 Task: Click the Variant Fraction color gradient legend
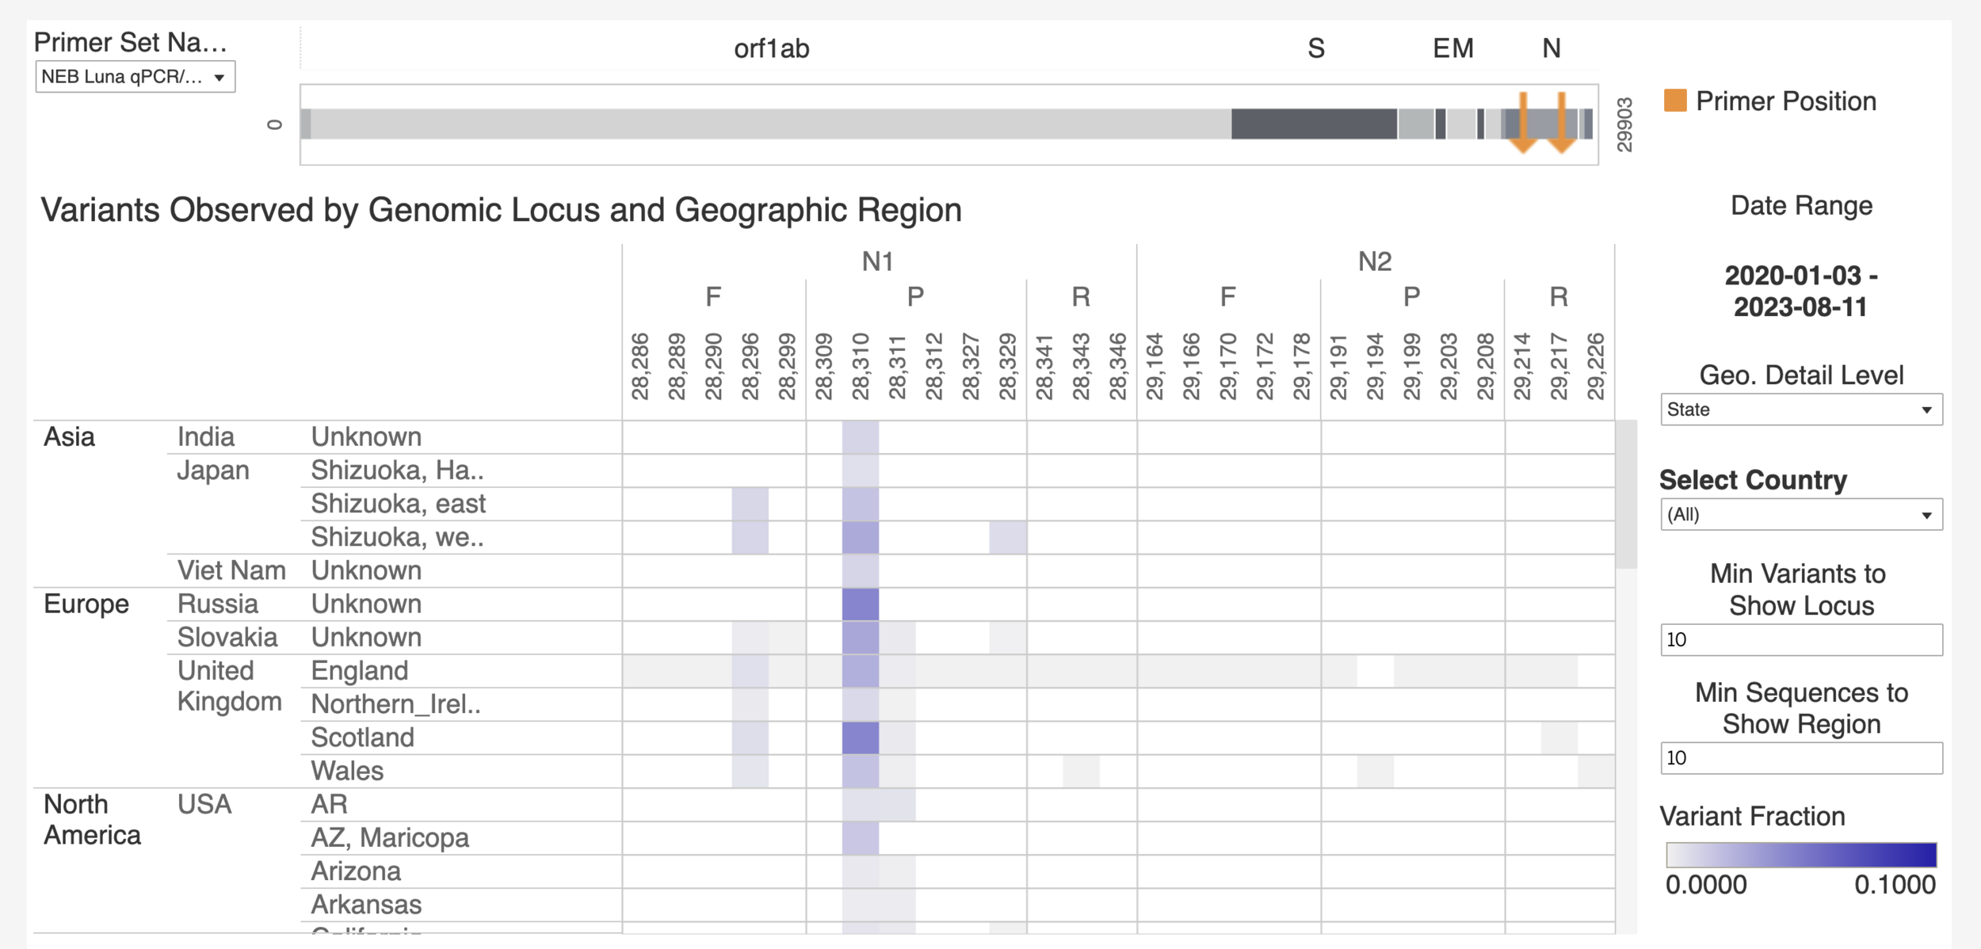[x=1800, y=855]
